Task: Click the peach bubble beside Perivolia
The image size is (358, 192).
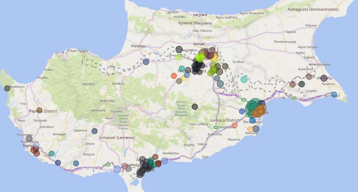Action: [250, 129]
